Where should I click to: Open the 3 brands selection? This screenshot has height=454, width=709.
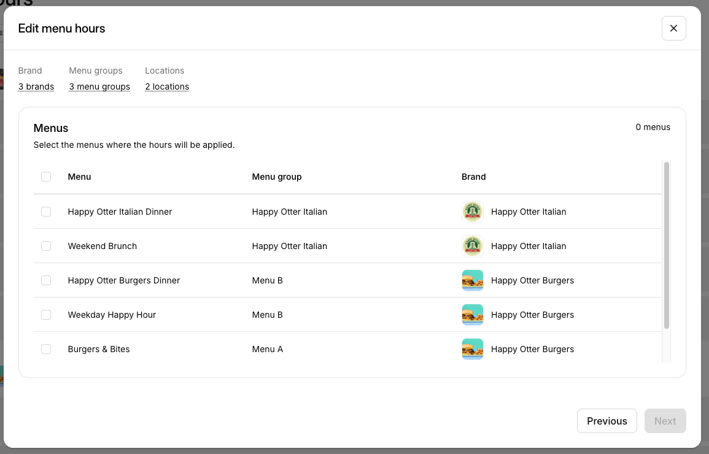pos(36,87)
